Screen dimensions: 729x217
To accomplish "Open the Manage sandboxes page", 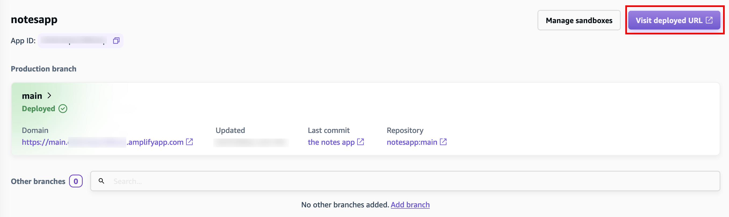I will [x=579, y=20].
